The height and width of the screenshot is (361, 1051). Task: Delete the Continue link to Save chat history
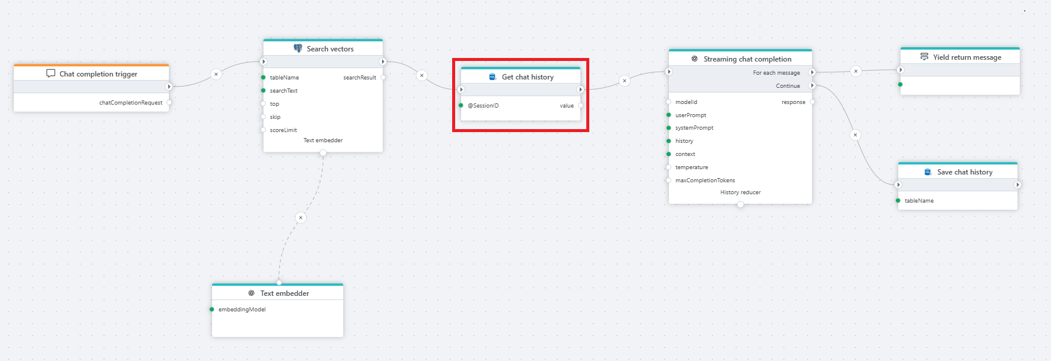pyautogui.click(x=855, y=135)
